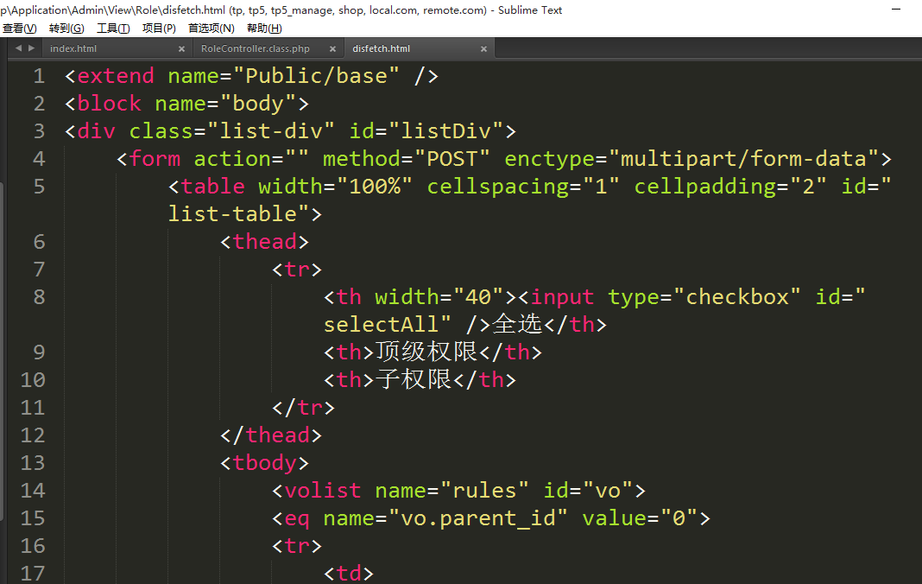Image resolution: width=922 pixels, height=584 pixels.
Task: Open the 工具(T) menu
Action: point(113,29)
